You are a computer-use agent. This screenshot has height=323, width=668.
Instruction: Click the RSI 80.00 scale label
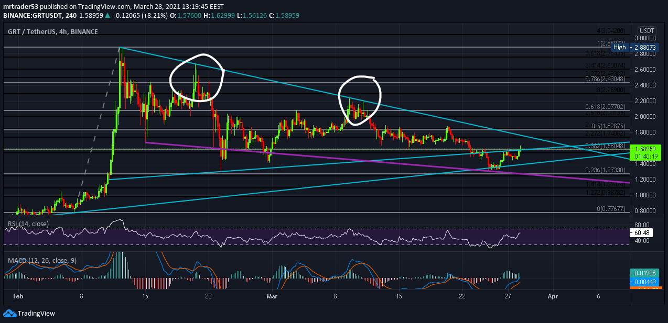click(641, 225)
